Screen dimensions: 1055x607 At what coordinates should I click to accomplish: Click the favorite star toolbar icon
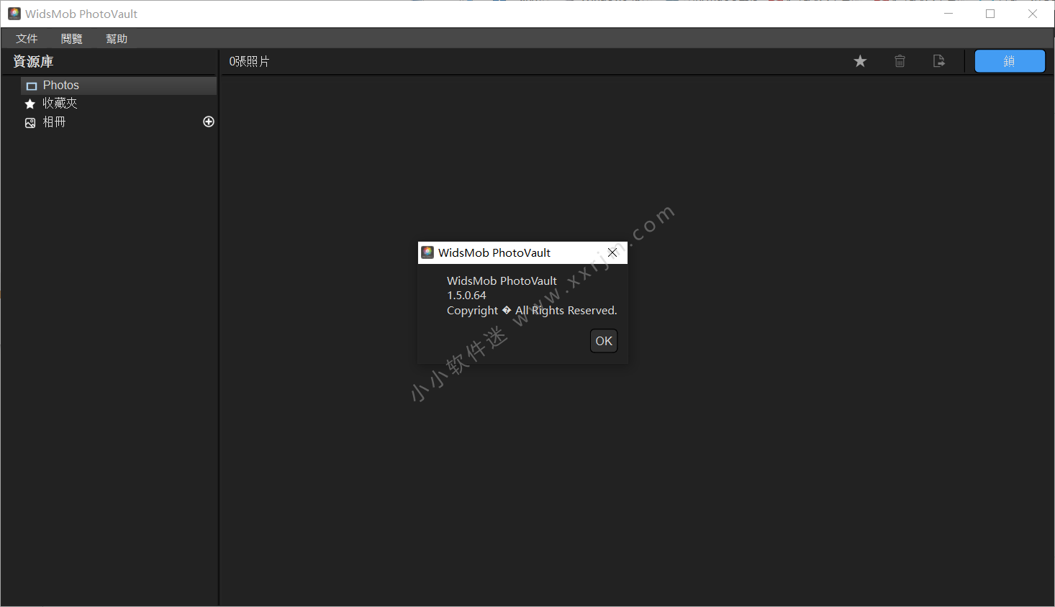click(x=860, y=61)
